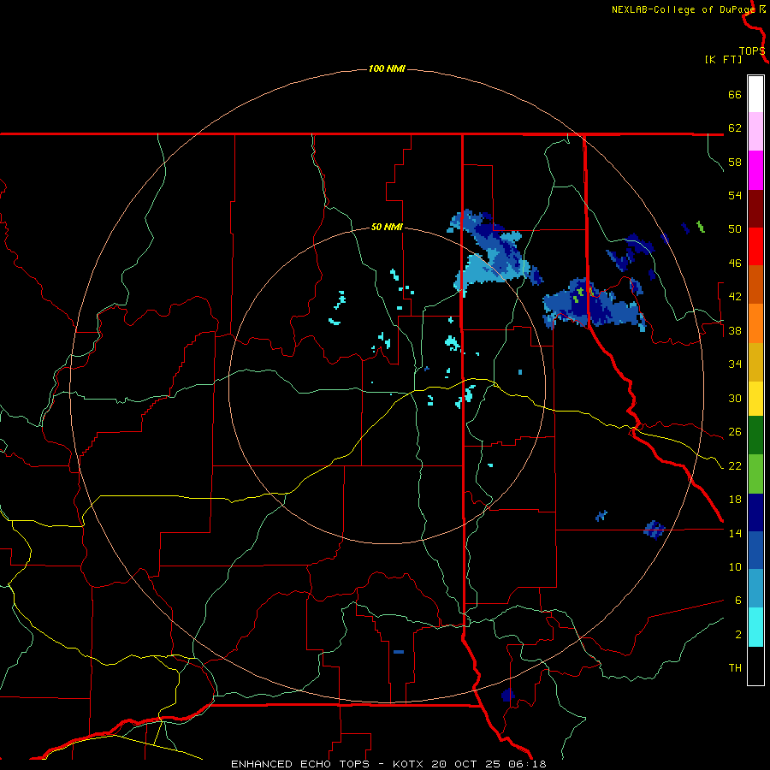Viewport: 770px width, 770px height.
Task: Click the "54" legend value
Action: pyautogui.click(x=735, y=195)
